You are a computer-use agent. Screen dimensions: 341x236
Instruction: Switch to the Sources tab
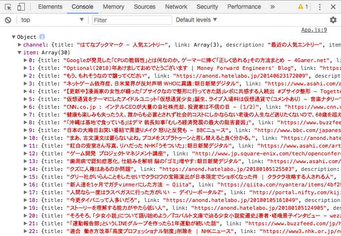(x=144, y=7)
